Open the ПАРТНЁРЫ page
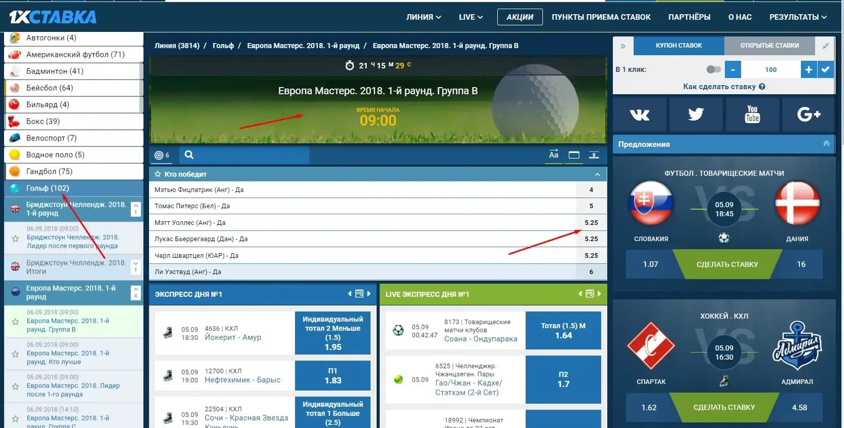The image size is (844, 428). coord(689,17)
